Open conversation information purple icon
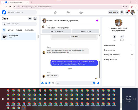 [x=97, y=21]
